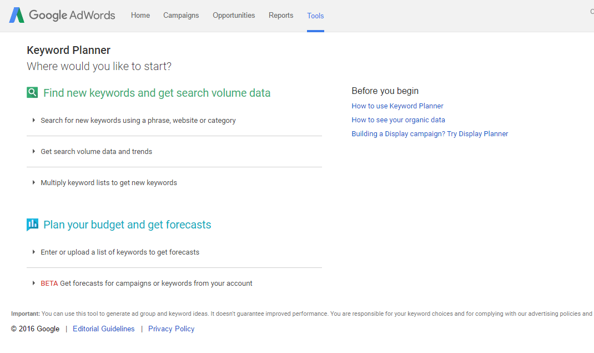Image resolution: width=594 pixels, height=353 pixels.
Task: Expand 'Enter or upload a list of keywords' arrow
Action: 34,252
